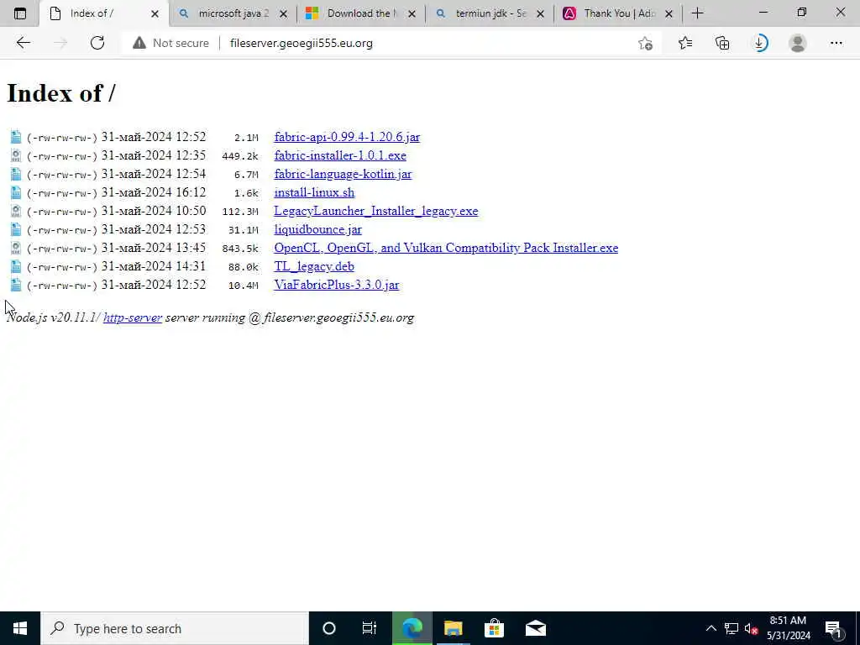Close the 'Index of /' tab
Image resolution: width=860 pixels, height=645 pixels.
155,13
